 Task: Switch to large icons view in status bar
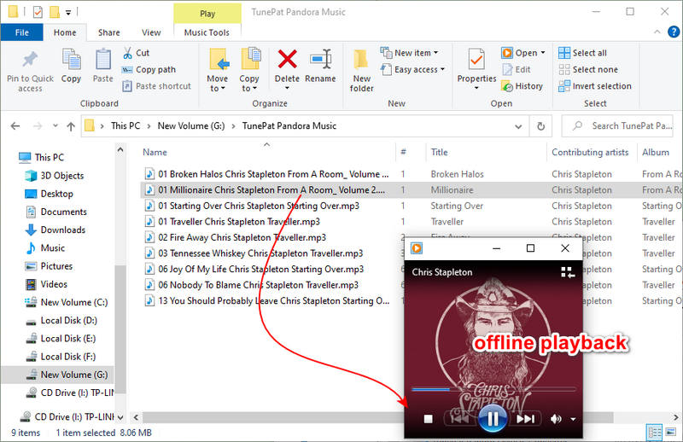click(x=671, y=433)
